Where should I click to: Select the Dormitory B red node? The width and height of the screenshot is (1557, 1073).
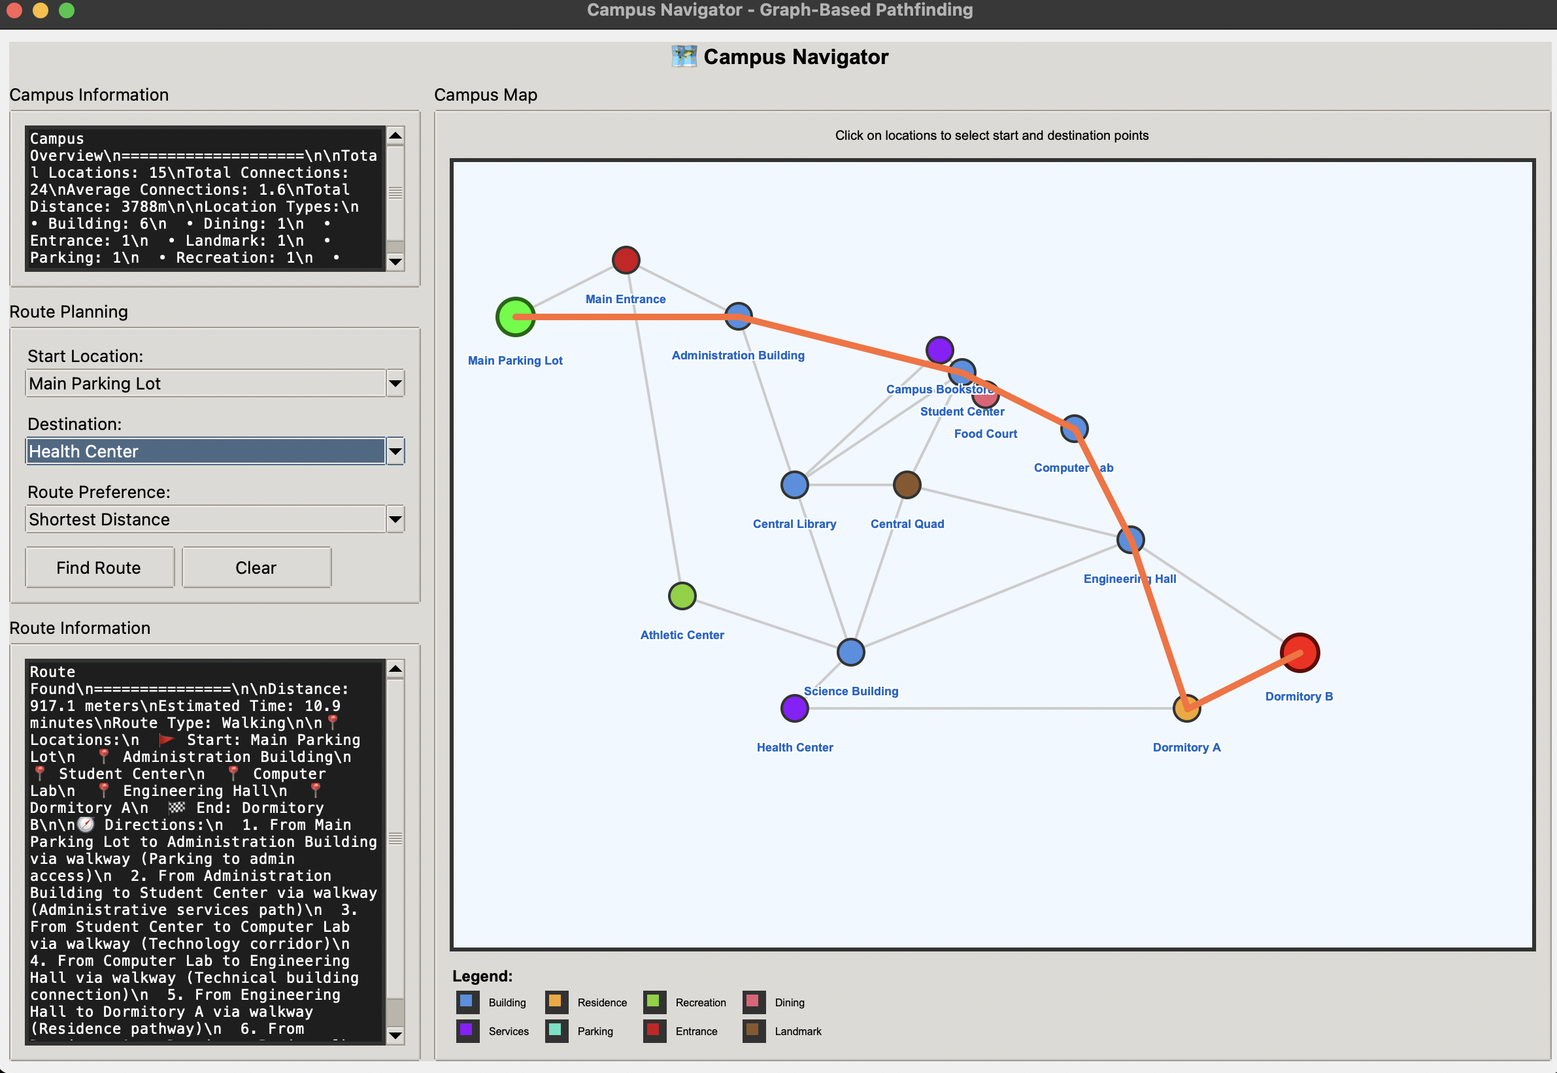[x=1299, y=652]
